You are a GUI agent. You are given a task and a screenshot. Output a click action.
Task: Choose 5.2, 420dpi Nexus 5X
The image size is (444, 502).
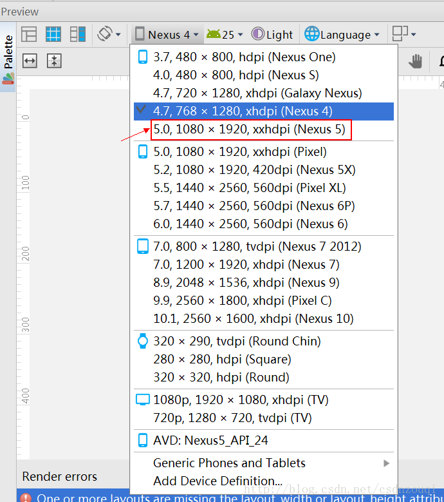264,170
